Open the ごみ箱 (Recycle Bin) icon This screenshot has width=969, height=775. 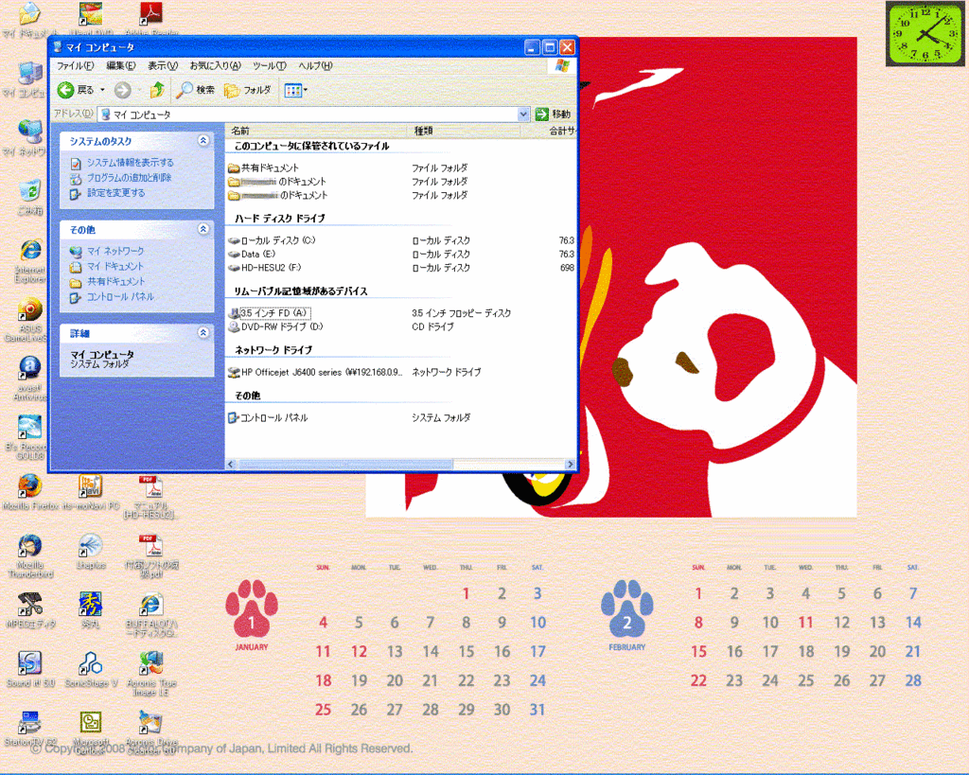(29, 187)
